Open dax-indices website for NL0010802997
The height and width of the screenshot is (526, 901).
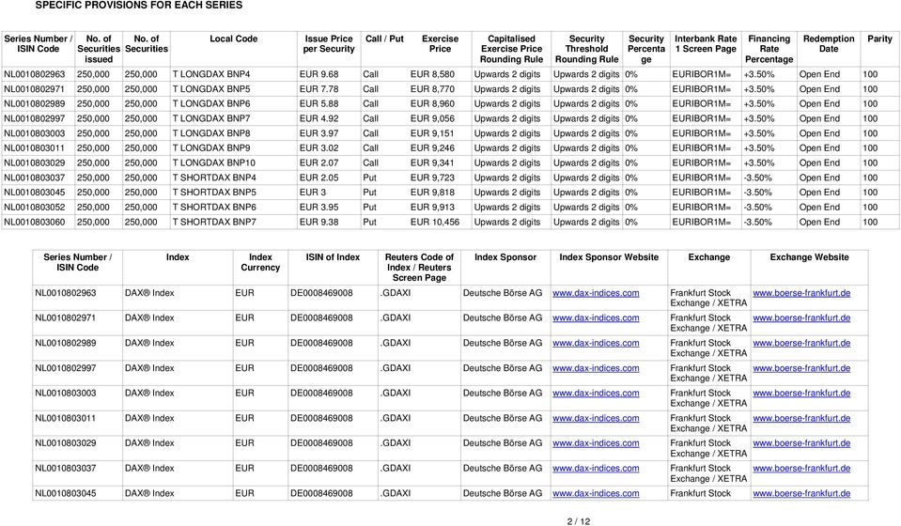596,368
